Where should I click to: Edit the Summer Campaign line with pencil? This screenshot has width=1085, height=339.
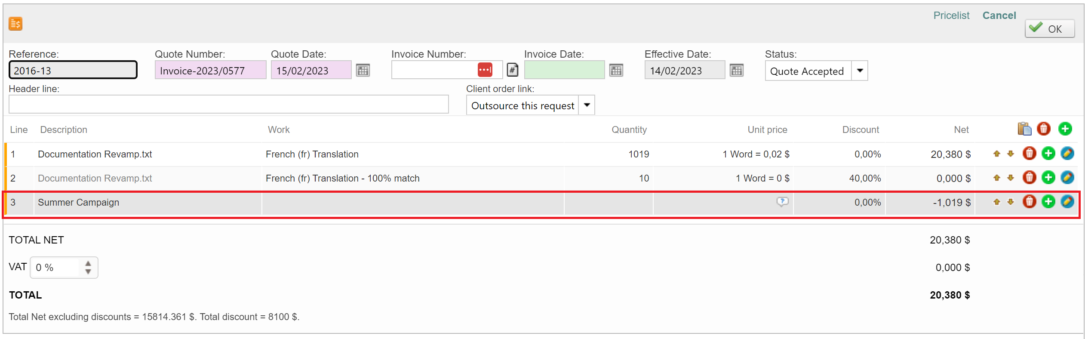[x=1067, y=202]
